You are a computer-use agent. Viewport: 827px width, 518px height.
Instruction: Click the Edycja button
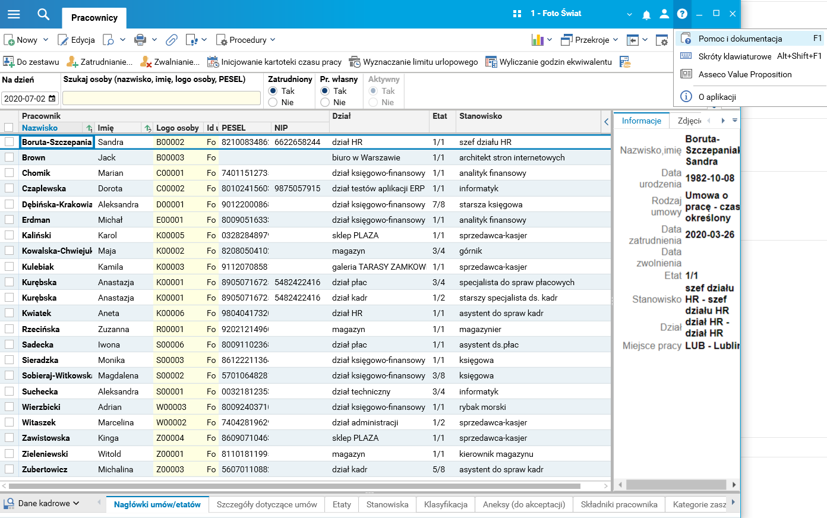click(x=76, y=40)
